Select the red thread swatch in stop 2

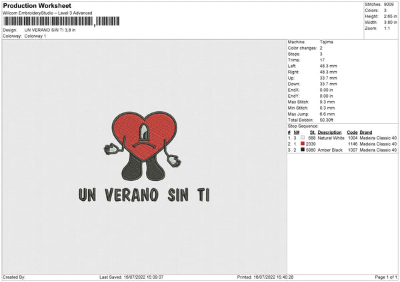click(x=303, y=144)
